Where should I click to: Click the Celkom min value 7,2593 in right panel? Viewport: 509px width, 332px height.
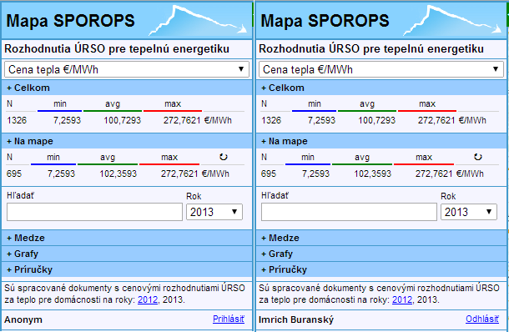[x=321, y=120]
